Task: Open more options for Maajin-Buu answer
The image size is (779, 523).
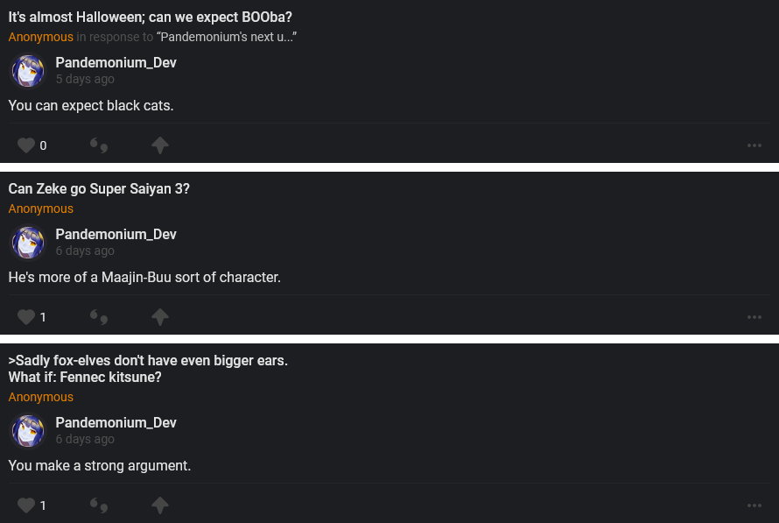Action: click(x=754, y=317)
